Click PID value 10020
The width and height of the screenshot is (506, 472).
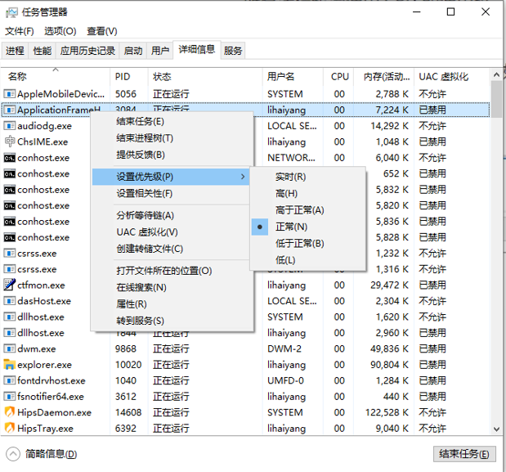(128, 365)
